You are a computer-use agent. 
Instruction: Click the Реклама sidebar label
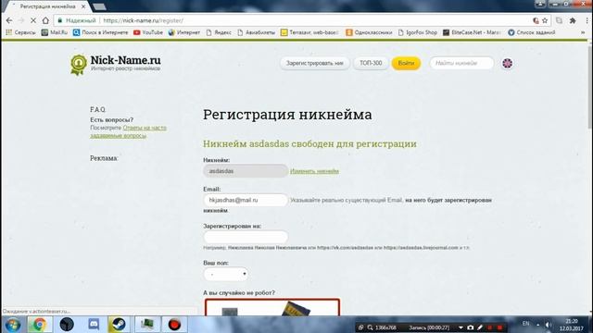tap(104, 158)
